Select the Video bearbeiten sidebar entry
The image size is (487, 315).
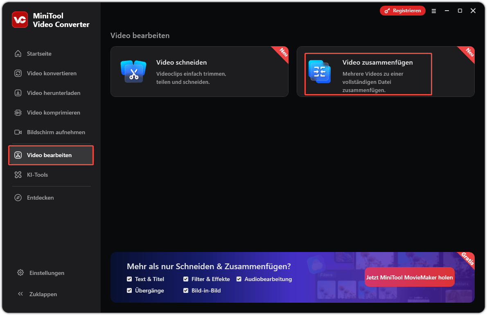click(x=51, y=155)
